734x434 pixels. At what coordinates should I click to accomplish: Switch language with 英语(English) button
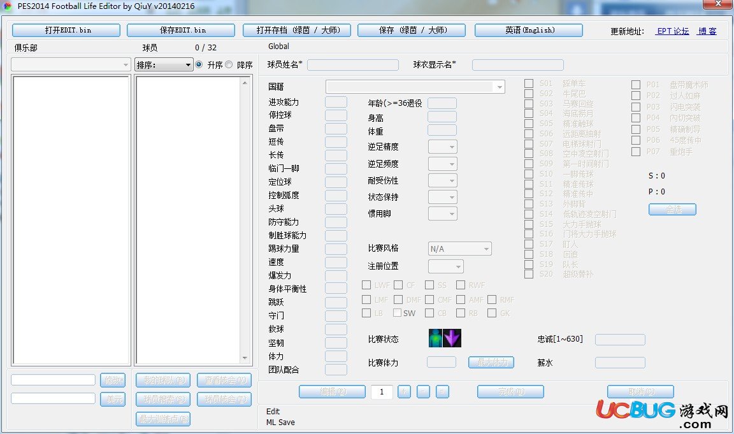coord(529,31)
